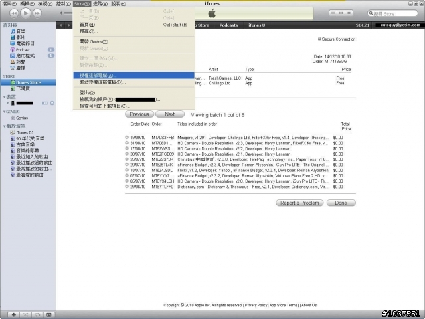Collapse the 裝置 devices section
This screenshot has height=319, width=425.
[5, 97]
